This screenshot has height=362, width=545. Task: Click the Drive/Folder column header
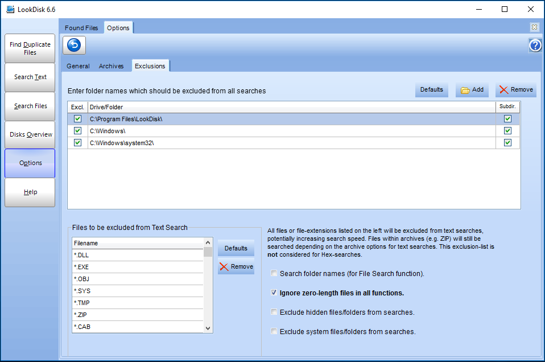point(292,107)
